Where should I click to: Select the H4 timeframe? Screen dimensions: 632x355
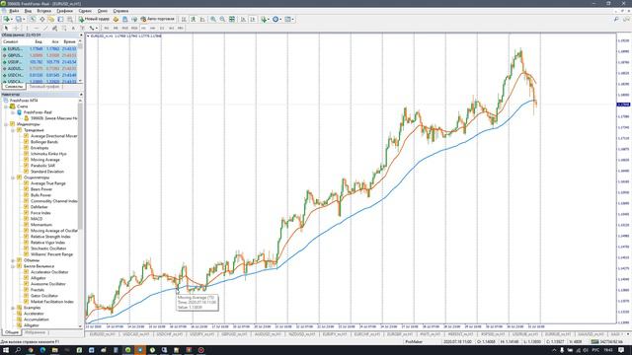pos(153,28)
